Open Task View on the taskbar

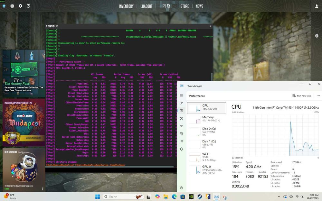coord(148,197)
